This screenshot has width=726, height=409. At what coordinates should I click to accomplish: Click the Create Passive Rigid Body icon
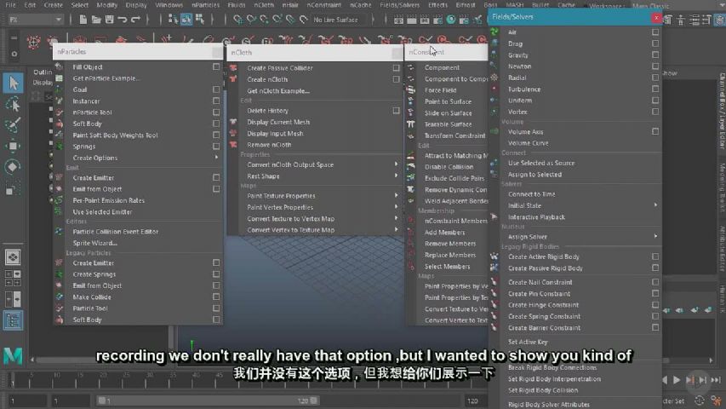click(494, 268)
